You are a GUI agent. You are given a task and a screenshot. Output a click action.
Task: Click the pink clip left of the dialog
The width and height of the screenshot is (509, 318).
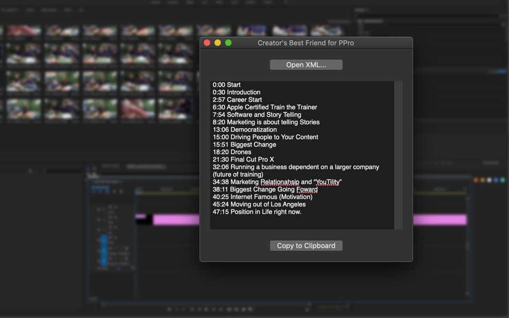(x=176, y=219)
